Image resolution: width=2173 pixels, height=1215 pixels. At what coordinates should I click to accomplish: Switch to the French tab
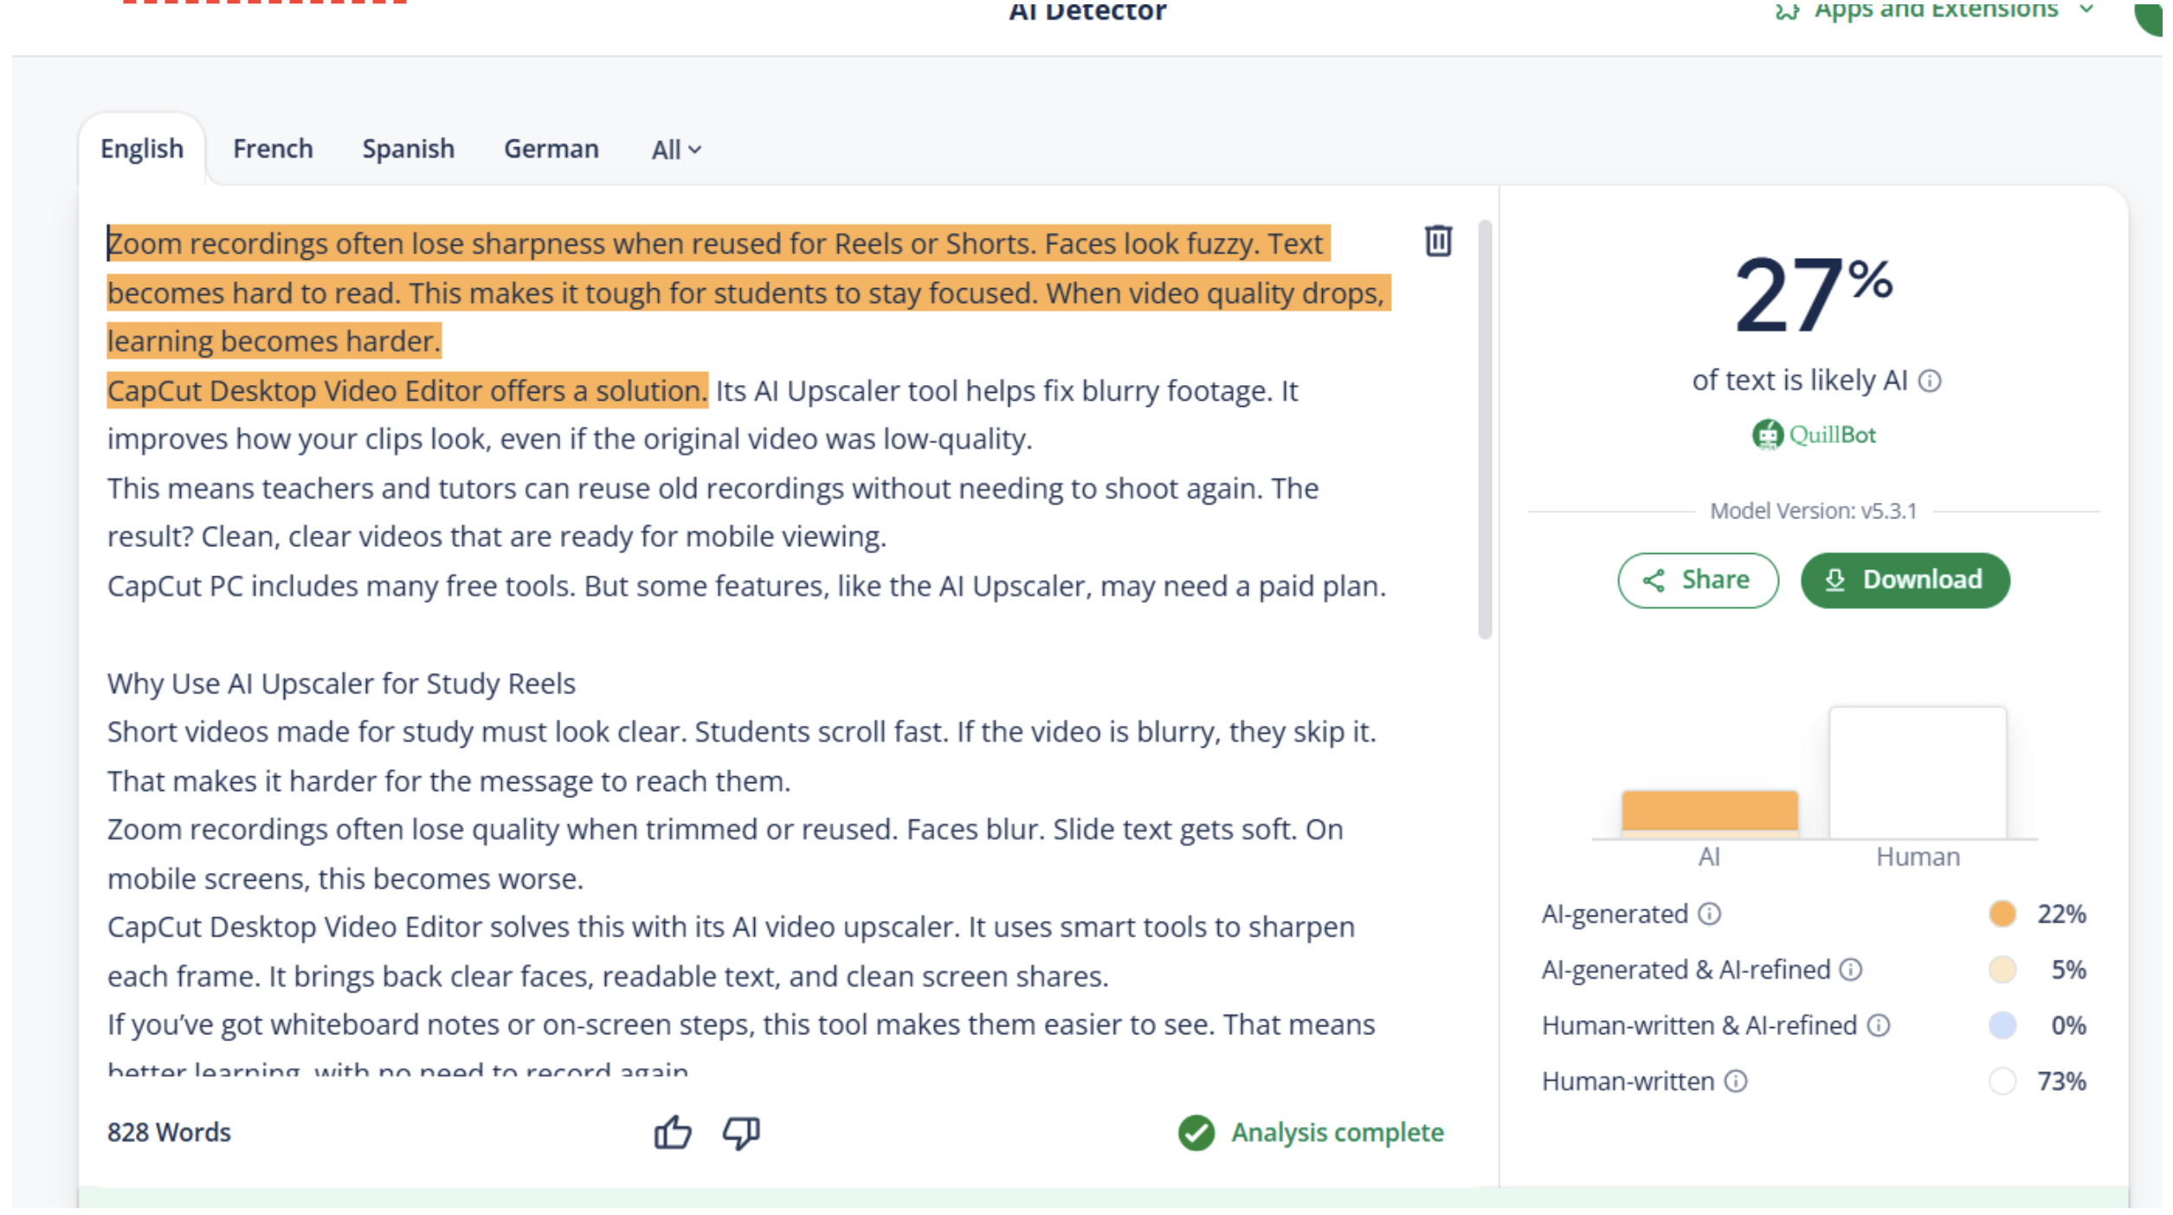(x=274, y=150)
